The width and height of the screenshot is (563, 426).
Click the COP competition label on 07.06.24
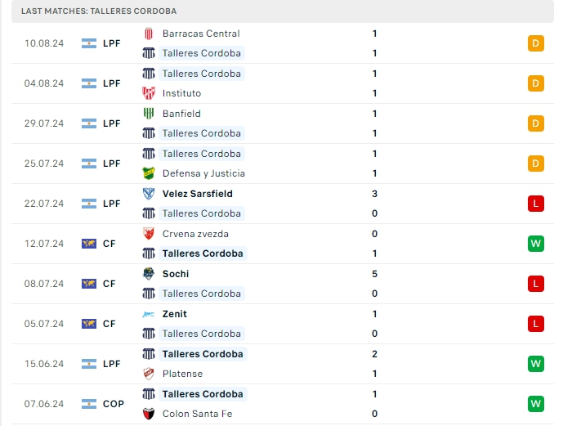113,404
